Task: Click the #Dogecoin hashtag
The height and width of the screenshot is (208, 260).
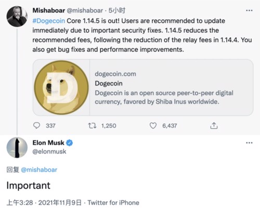Action: click(48, 21)
